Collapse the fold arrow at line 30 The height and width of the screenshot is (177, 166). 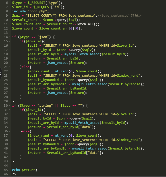click(x=10, y=106)
